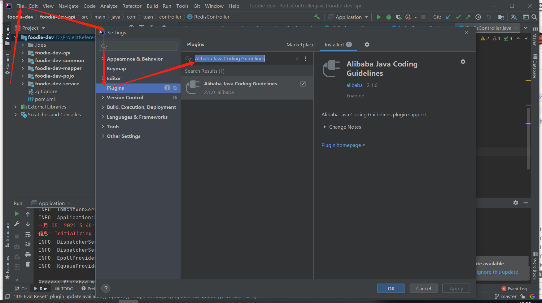Open gear options for Alibaba plugin details
Viewport: 542px width, 303px height.
click(x=463, y=62)
